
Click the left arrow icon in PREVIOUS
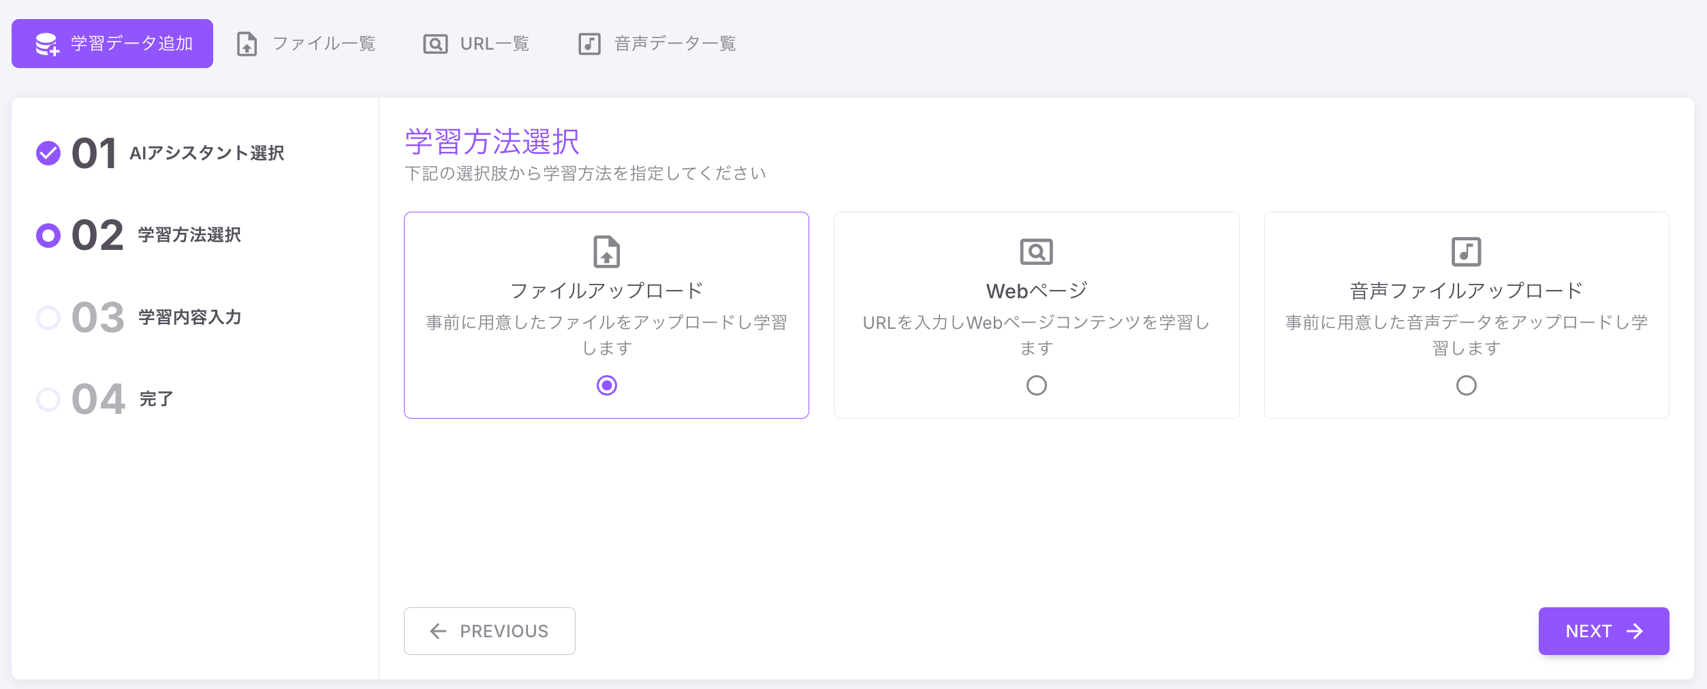[x=438, y=631]
